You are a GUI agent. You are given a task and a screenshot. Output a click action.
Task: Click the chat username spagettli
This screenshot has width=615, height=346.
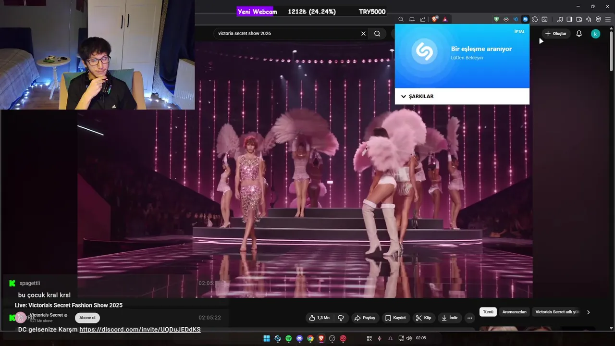tap(30, 284)
